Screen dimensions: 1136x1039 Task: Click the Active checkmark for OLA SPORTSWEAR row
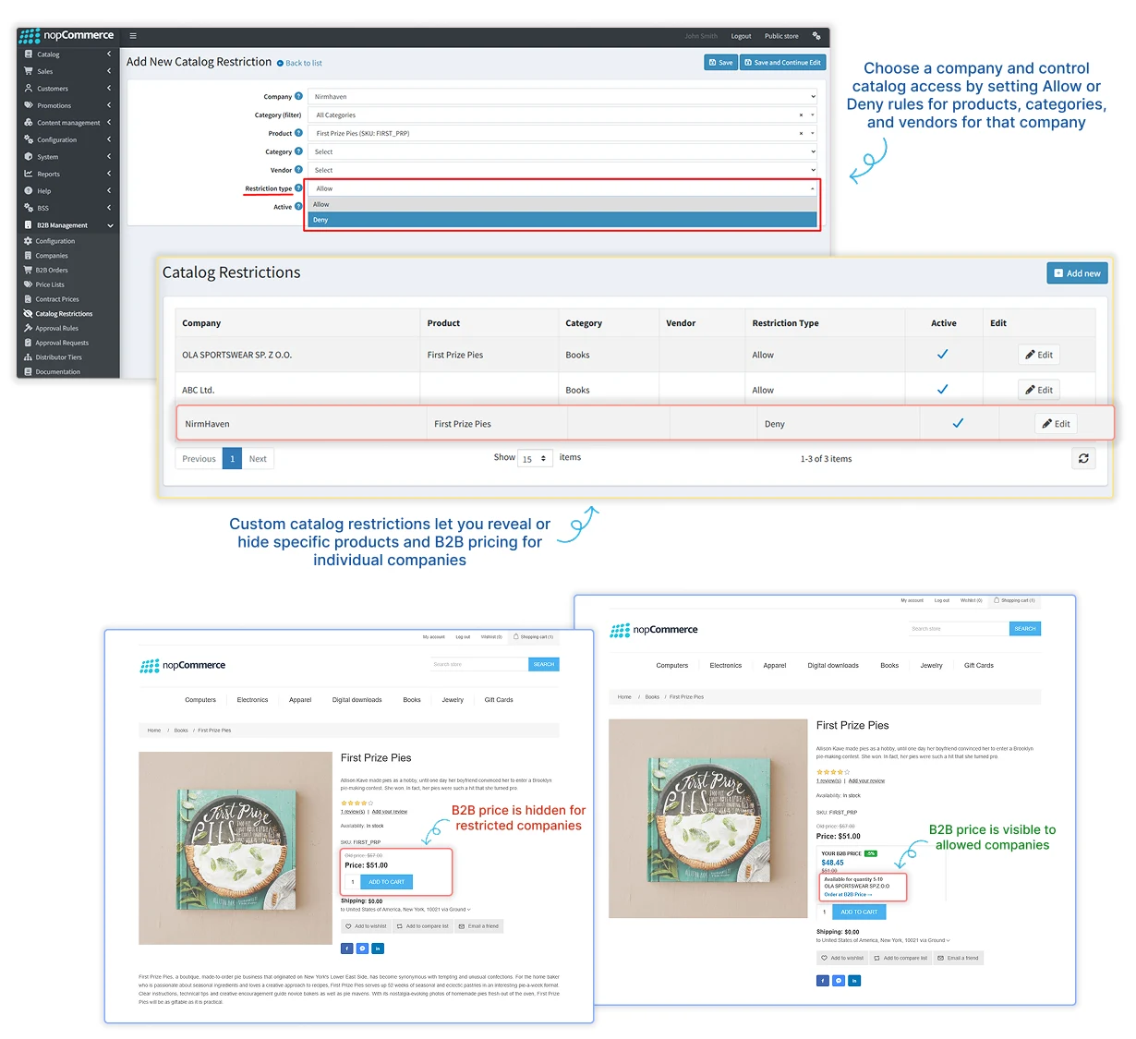tap(943, 355)
